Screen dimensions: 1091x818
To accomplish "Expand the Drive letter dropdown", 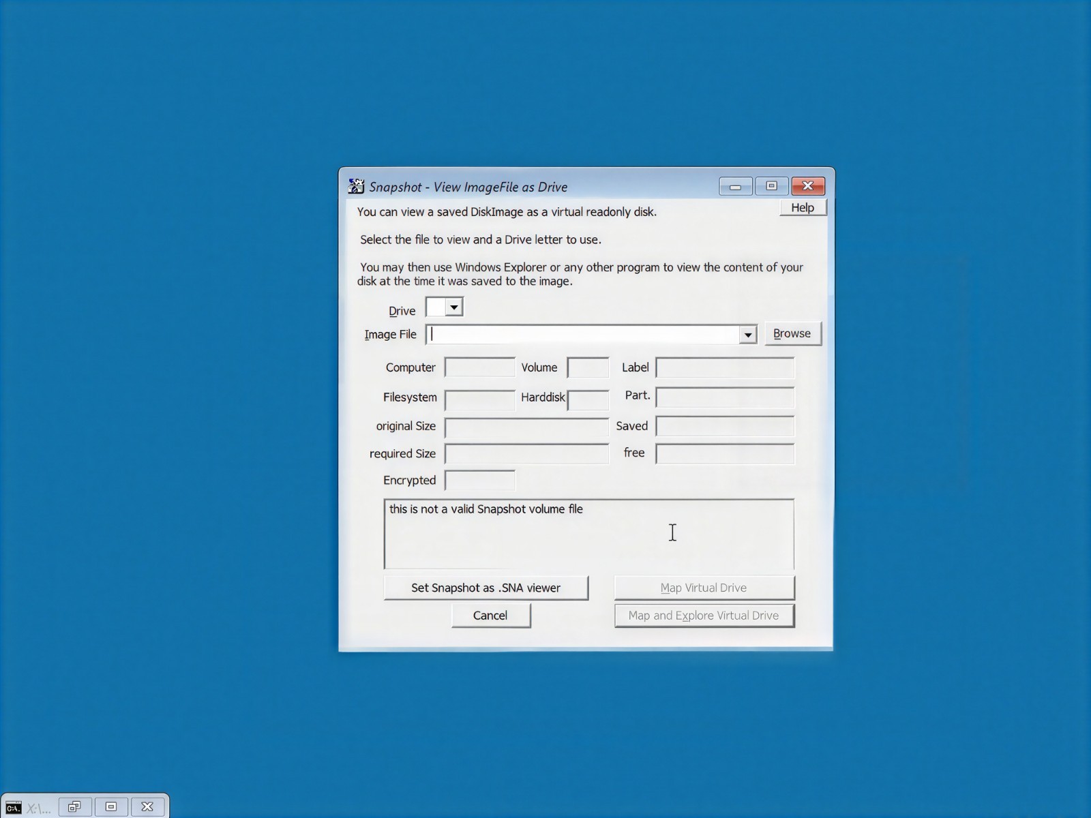I will tap(454, 307).
